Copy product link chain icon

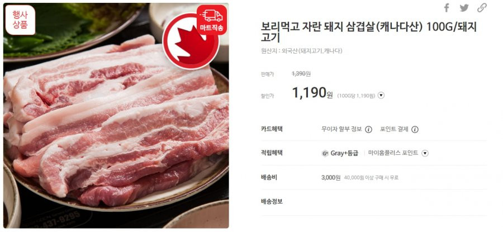[482, 8]
